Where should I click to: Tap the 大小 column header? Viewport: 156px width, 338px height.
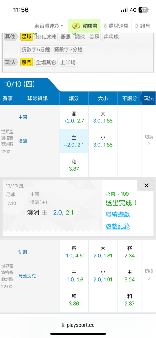(x=103, y=98)
